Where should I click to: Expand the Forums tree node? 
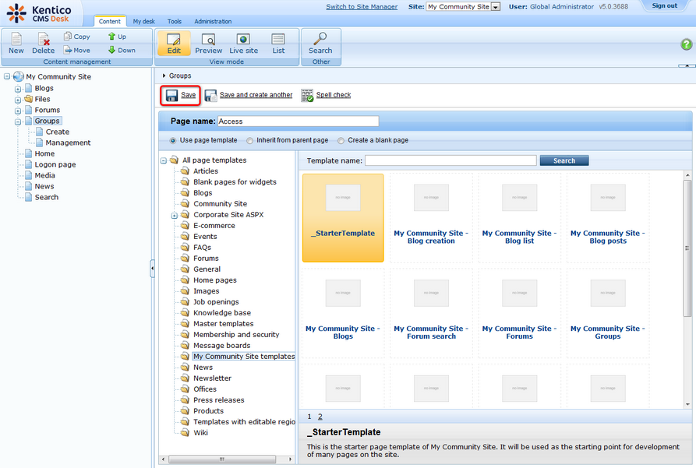click(x=18, y=111)
